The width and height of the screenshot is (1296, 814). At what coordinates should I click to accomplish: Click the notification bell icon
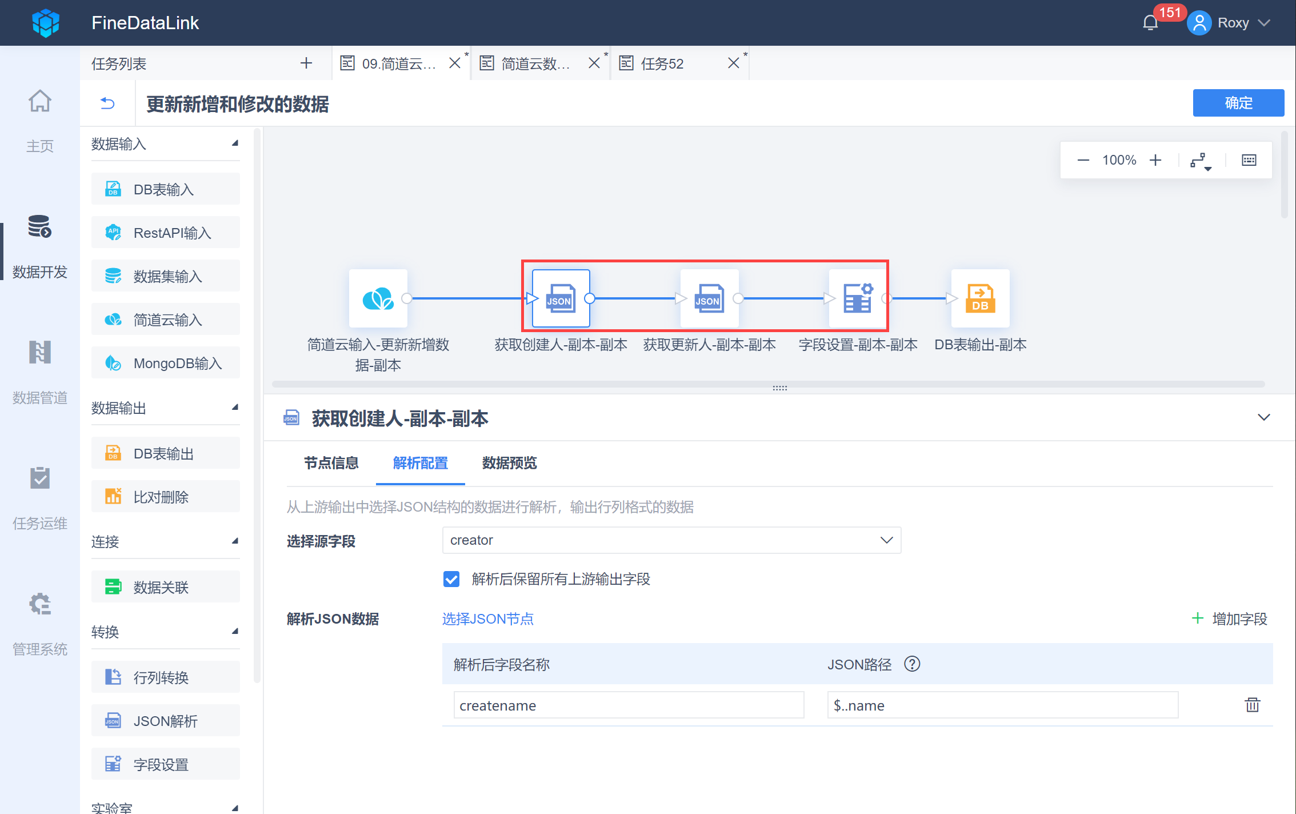coord(1150,23)
